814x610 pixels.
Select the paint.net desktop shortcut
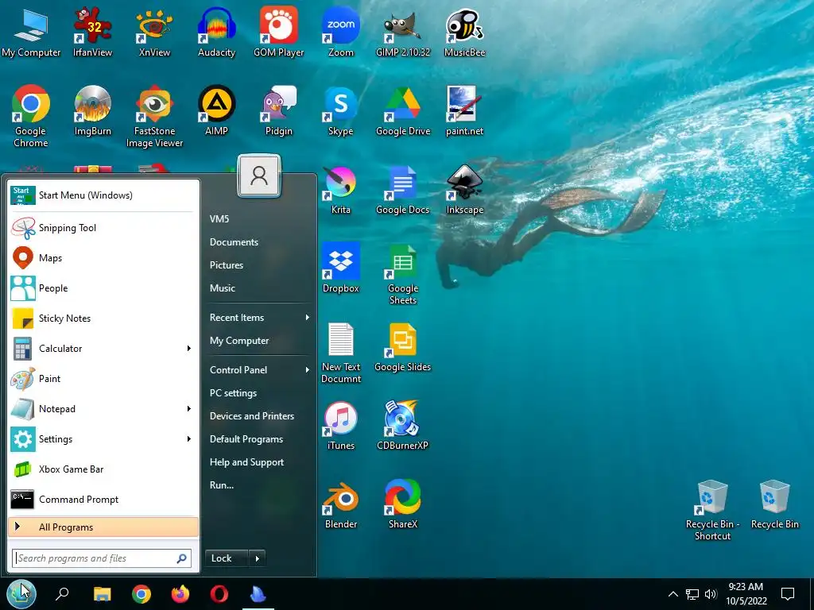click(464, 110)
